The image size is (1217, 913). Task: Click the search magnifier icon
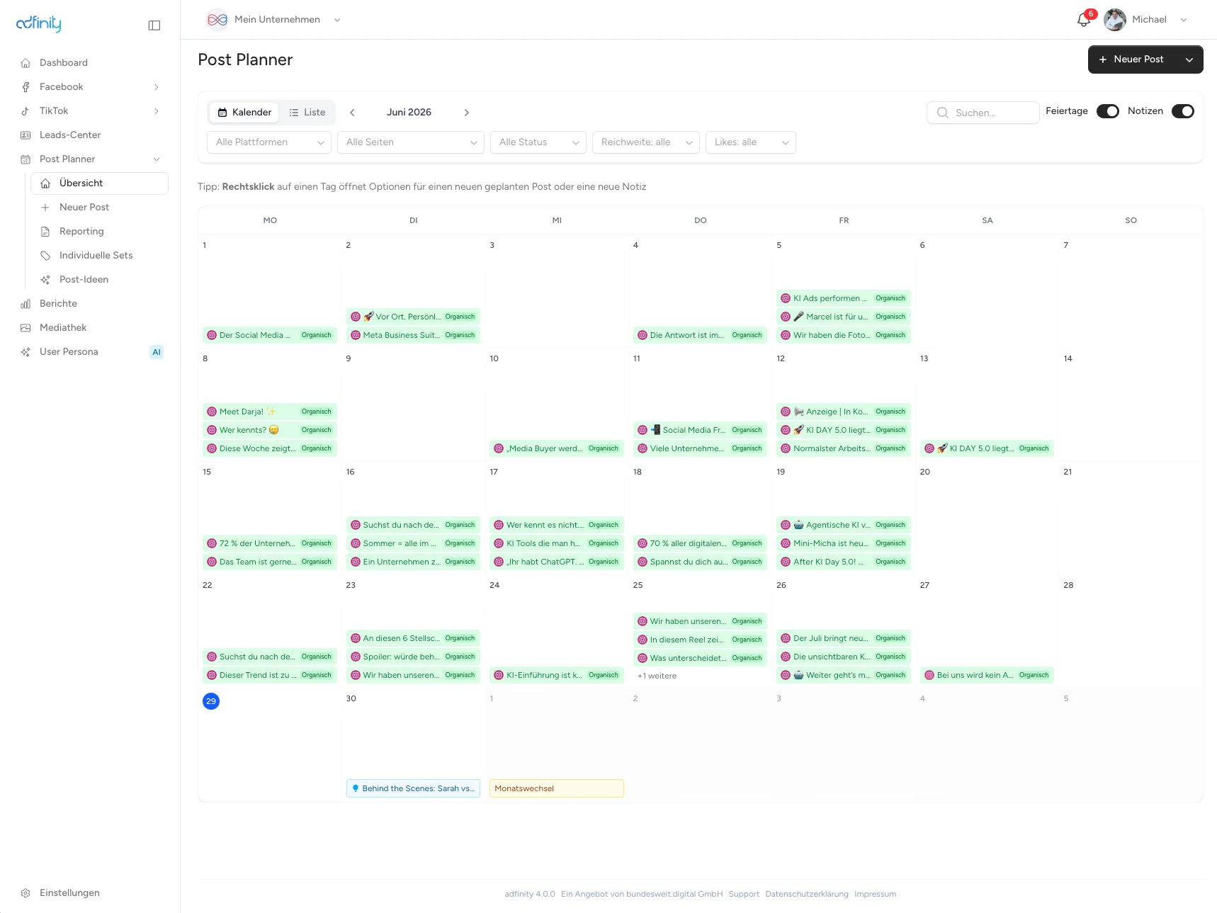(x=942, y=113)
